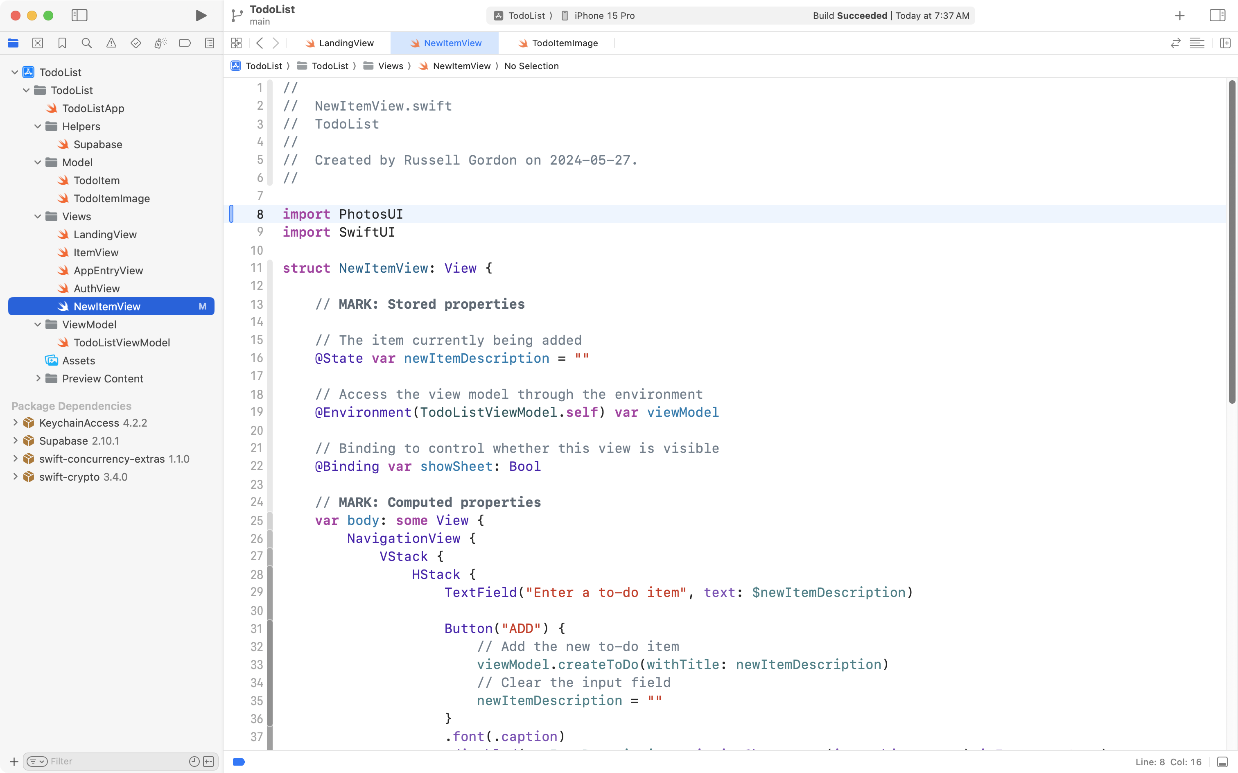
Task: Select the Project navigator folder icon
Action: 13,43
